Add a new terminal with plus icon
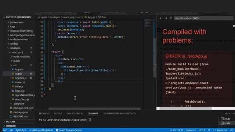This screenshot has width=235, height=132. (226, 113)
